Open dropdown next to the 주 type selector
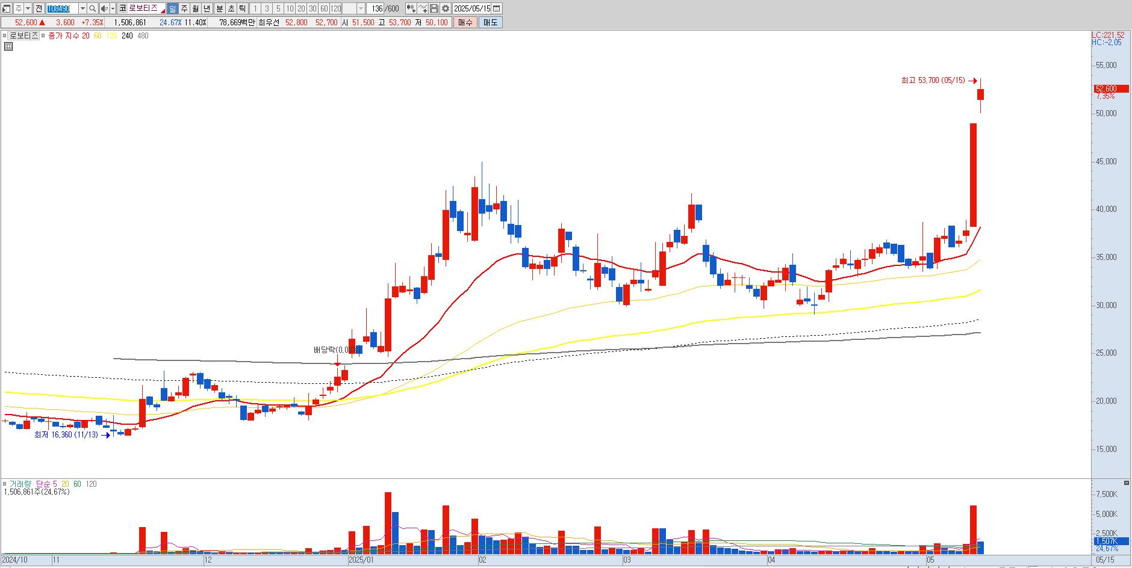 [28, 8]
